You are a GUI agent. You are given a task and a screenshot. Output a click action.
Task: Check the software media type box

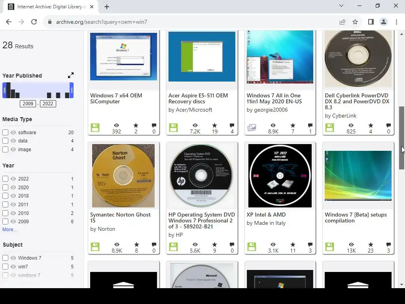[5, 132]
